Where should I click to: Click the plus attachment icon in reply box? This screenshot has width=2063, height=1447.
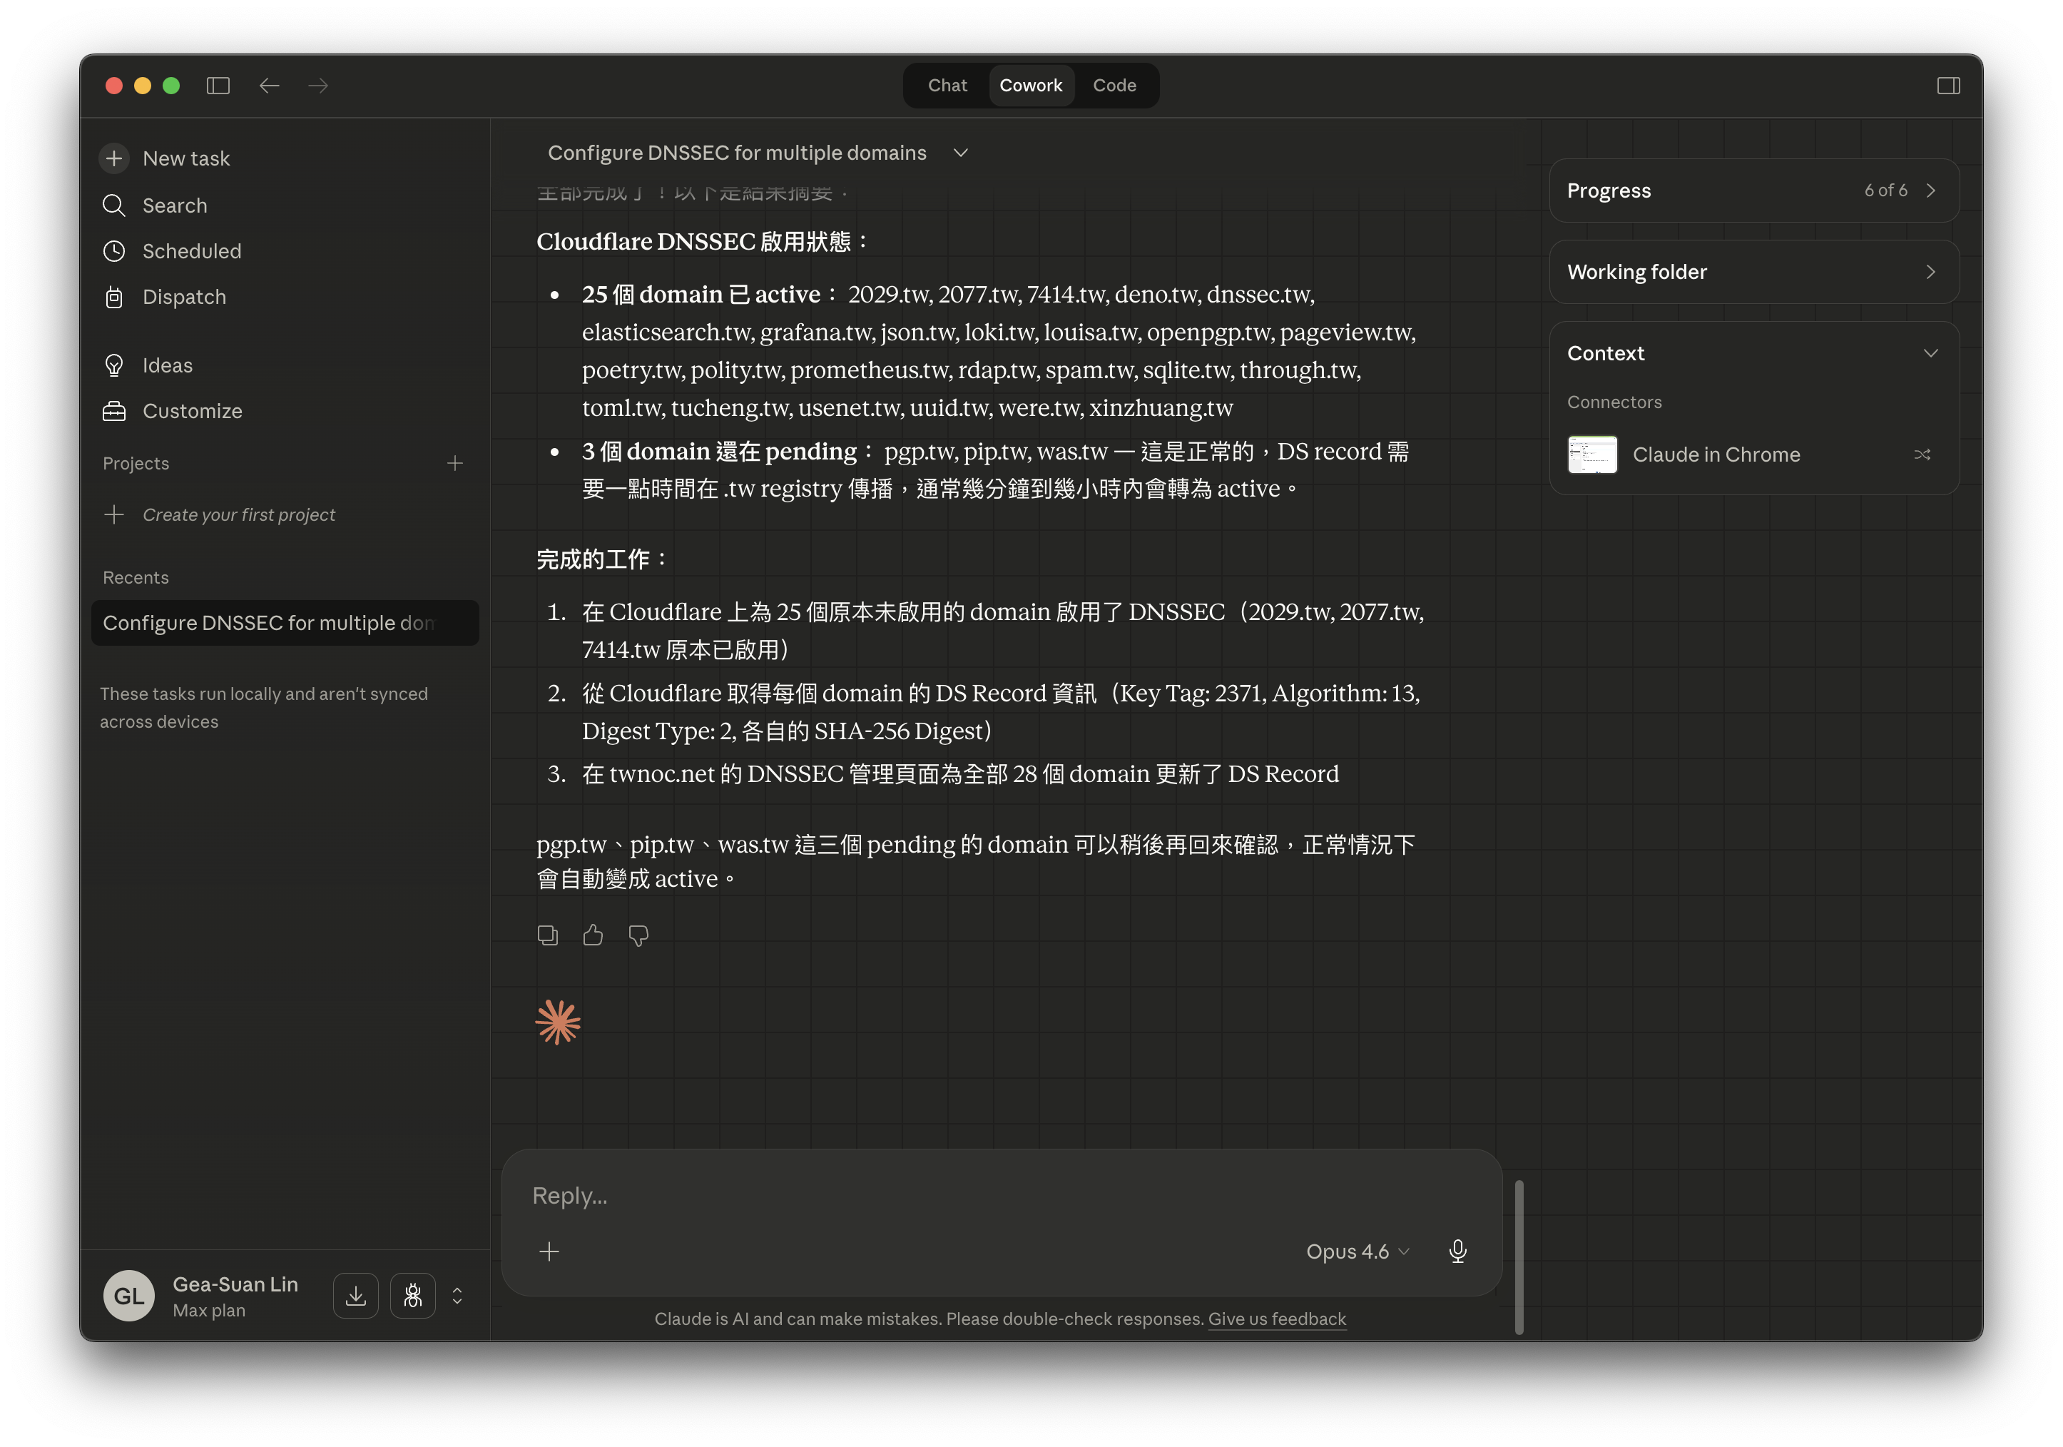(549, 1251)
